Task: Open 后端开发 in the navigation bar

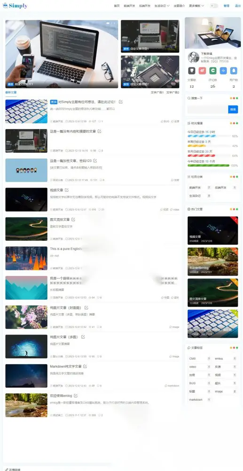Action: (x=145, y=6)
